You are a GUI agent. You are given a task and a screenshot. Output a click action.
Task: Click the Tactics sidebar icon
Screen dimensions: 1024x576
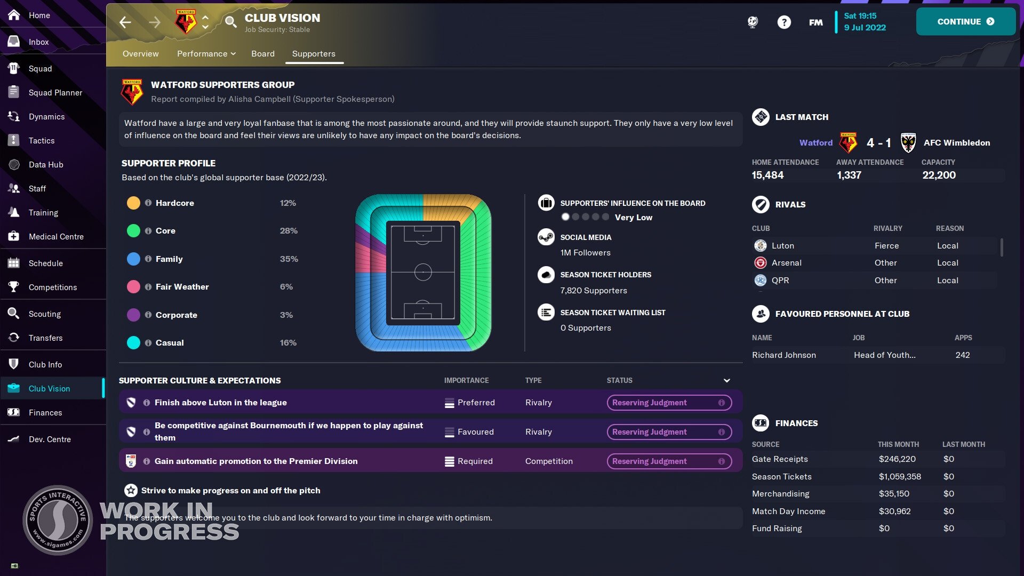(42, 141)
